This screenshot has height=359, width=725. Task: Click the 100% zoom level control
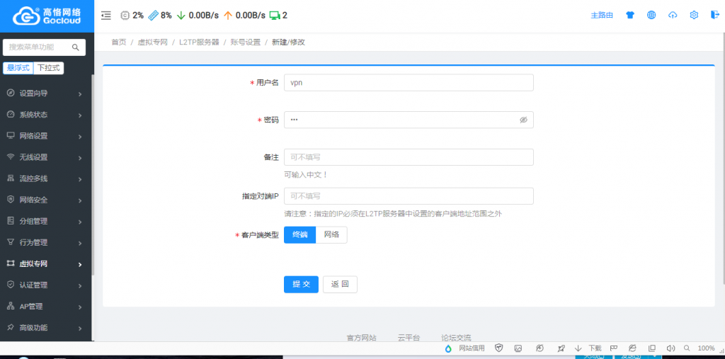pos(706,348)
